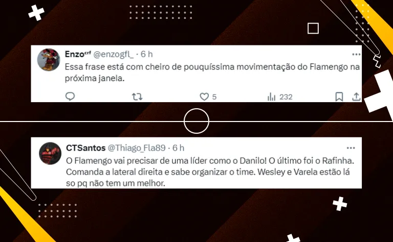This screenshot has width=393, height=242.
Task: Bookmark Enzo's tweet
Action: coord(339,96)
